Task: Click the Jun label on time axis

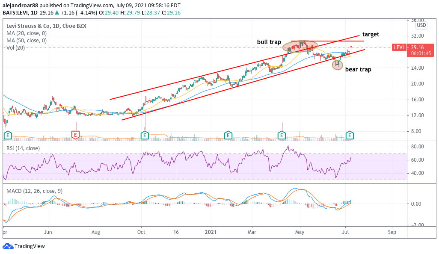Action: pos(48,232)
